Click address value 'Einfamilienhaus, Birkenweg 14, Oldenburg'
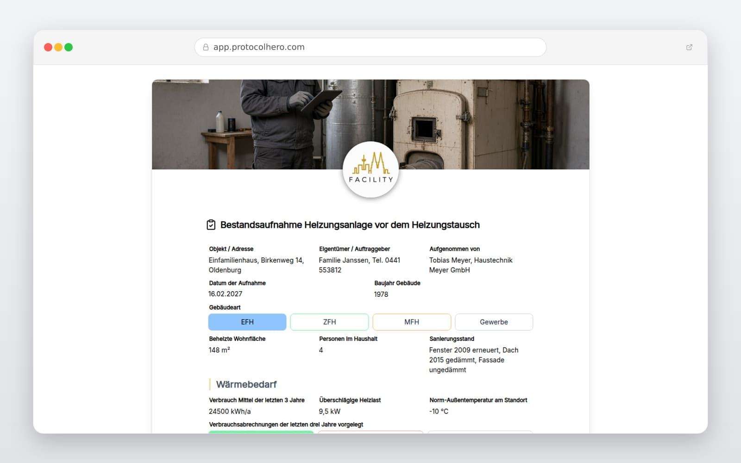 pos(256,265)
